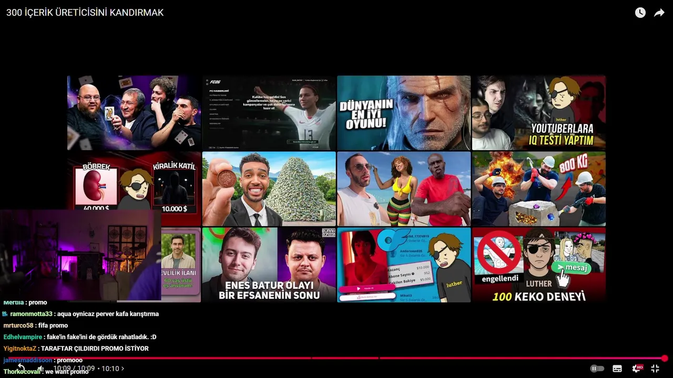Click the video title text
673x378 pixels.
(85, 13)
